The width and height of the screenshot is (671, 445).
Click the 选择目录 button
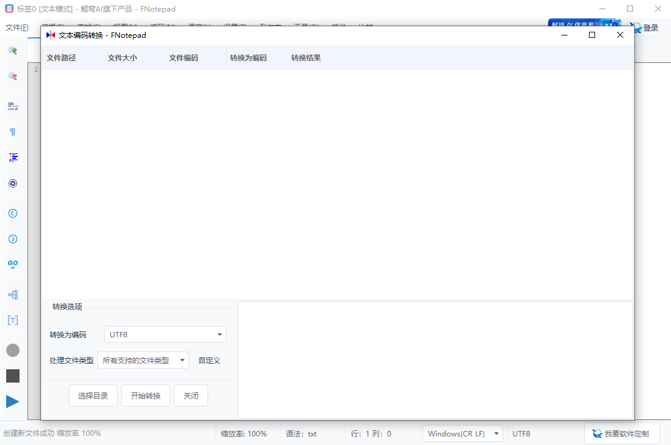[x=92, y=395]
